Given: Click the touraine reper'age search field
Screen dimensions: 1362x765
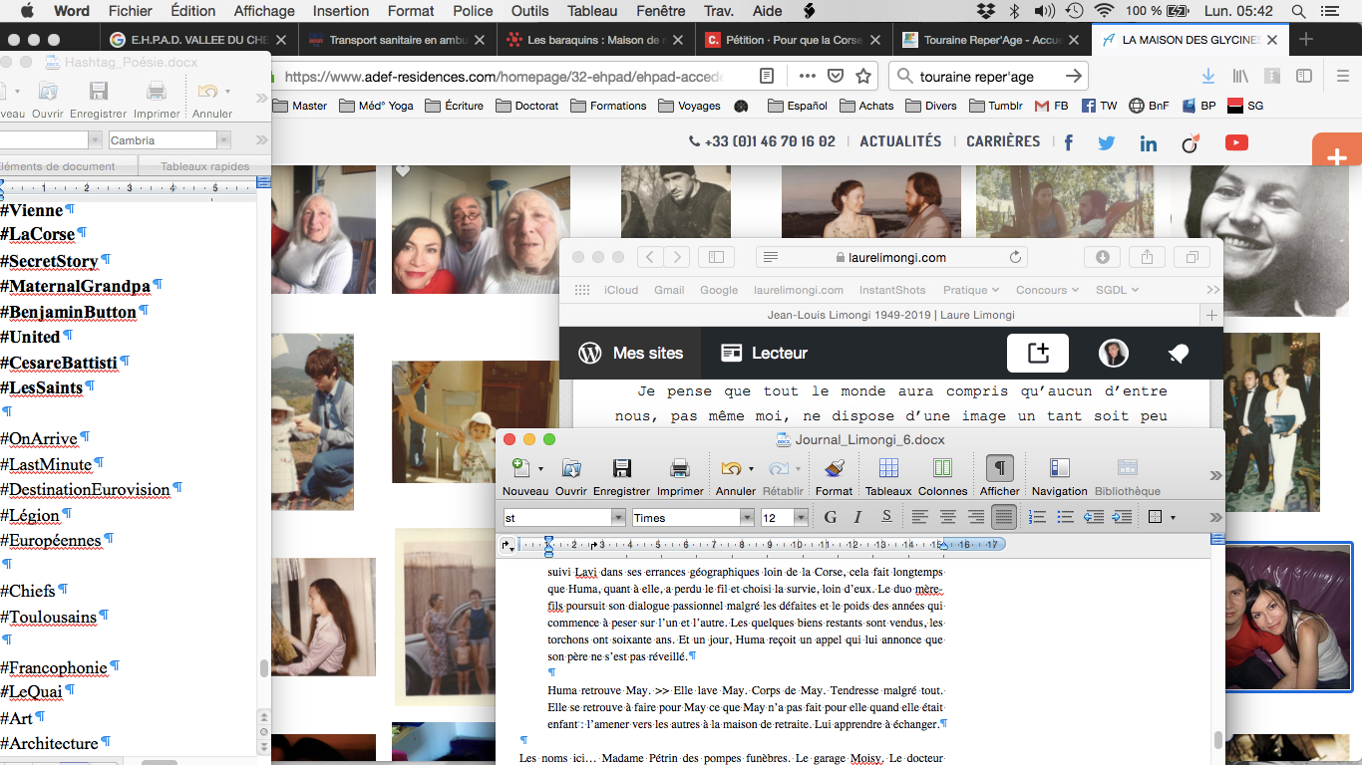Looking at the screenshot, I should tap(987, 77).
